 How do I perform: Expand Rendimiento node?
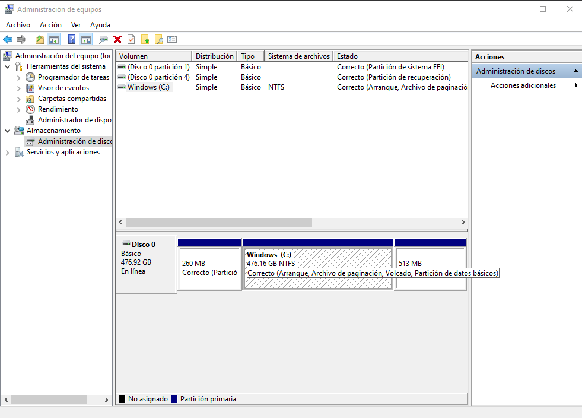(x=18, y=110)
